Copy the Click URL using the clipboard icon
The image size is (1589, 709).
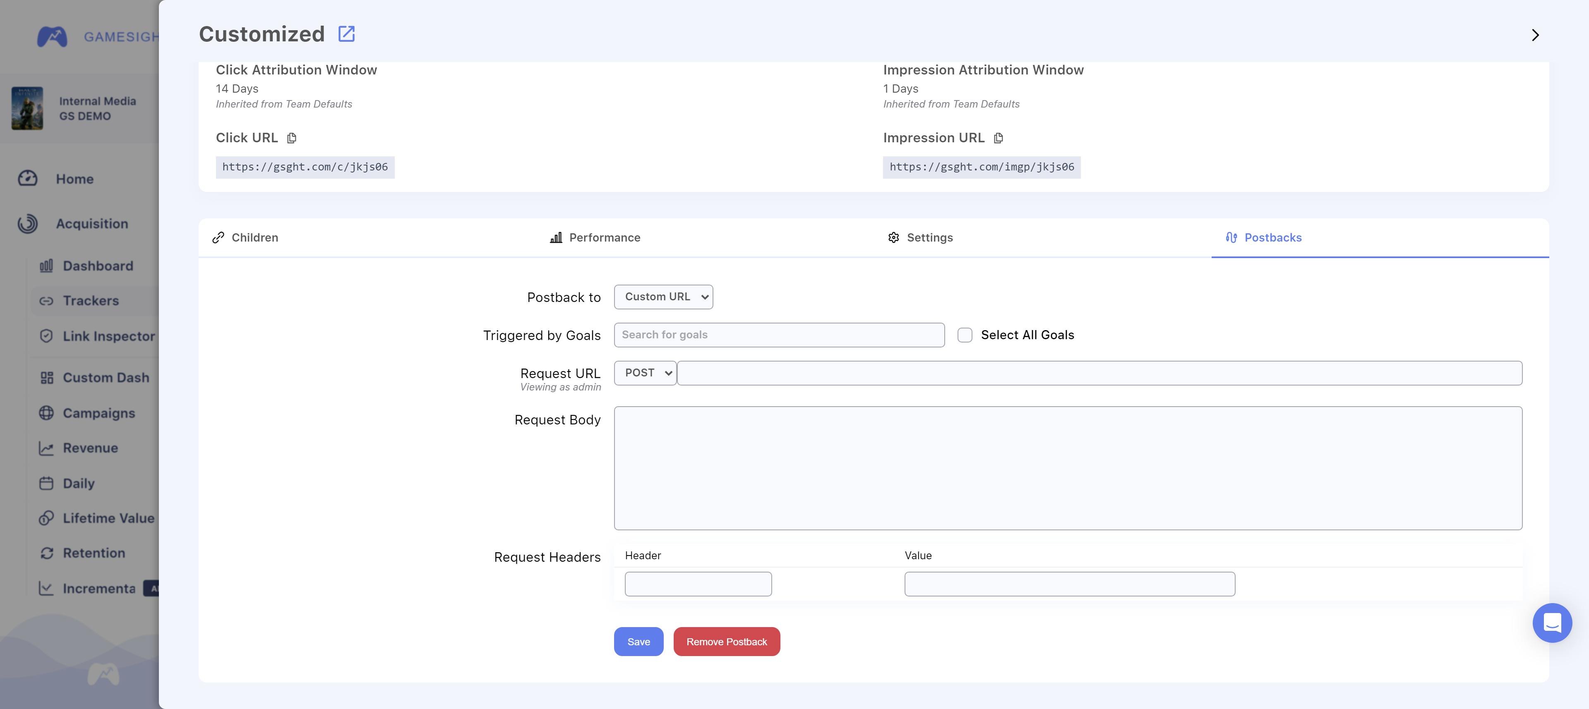[292, 138]
